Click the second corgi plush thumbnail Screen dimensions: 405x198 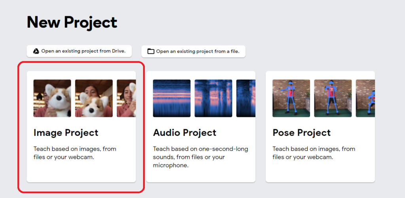(94, 98)
